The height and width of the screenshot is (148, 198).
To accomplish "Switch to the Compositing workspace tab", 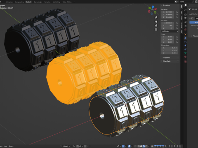I will [19, 2].
